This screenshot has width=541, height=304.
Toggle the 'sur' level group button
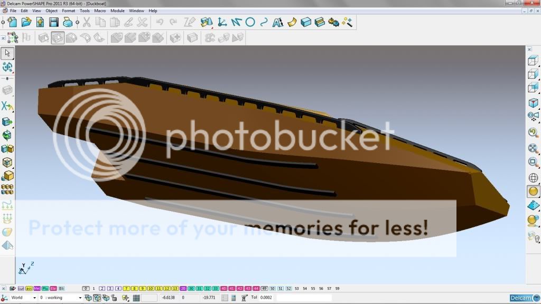tap(21, 289)
